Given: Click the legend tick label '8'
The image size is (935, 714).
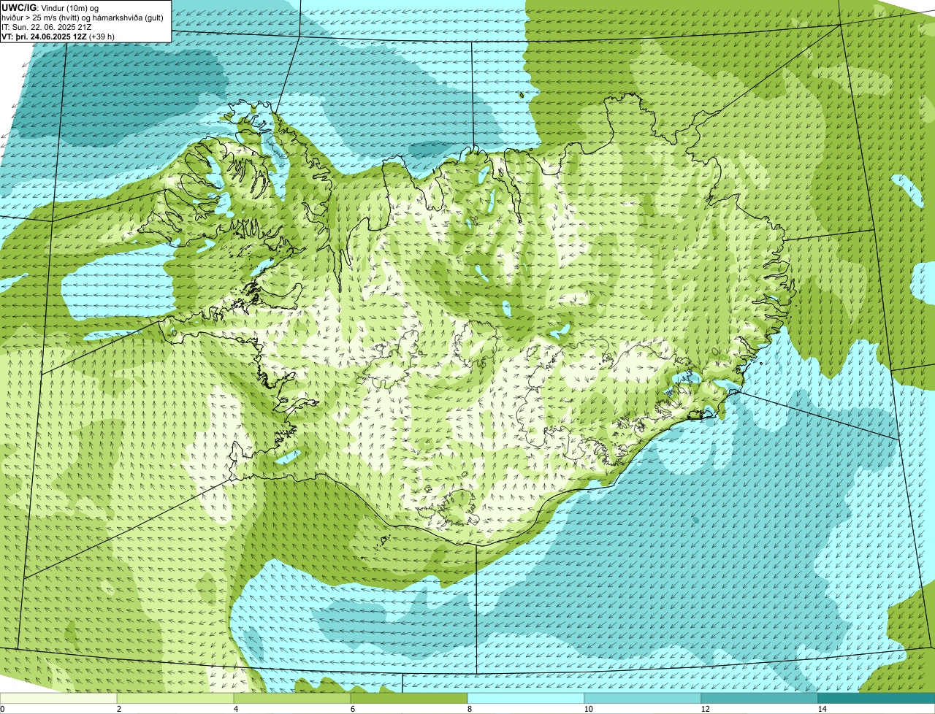Looking at the screenshot, I should 470,709.
